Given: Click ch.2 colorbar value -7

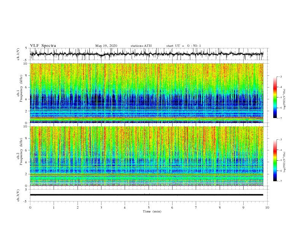Looking at the screenshot, I should pos(280,181).
